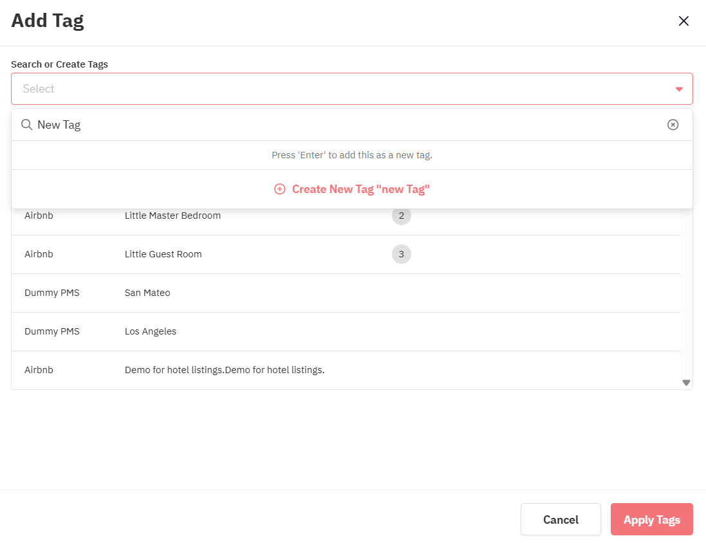Screen dimensions: 706x543
Task: Select the San Mateo listing row
Action: (147, 293)
